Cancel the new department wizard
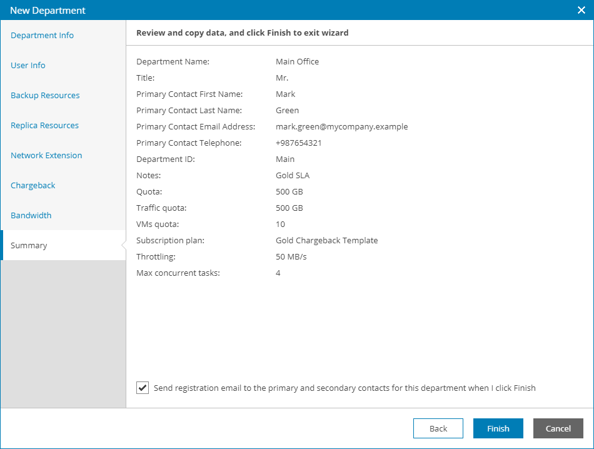 [x=558, y=428]
